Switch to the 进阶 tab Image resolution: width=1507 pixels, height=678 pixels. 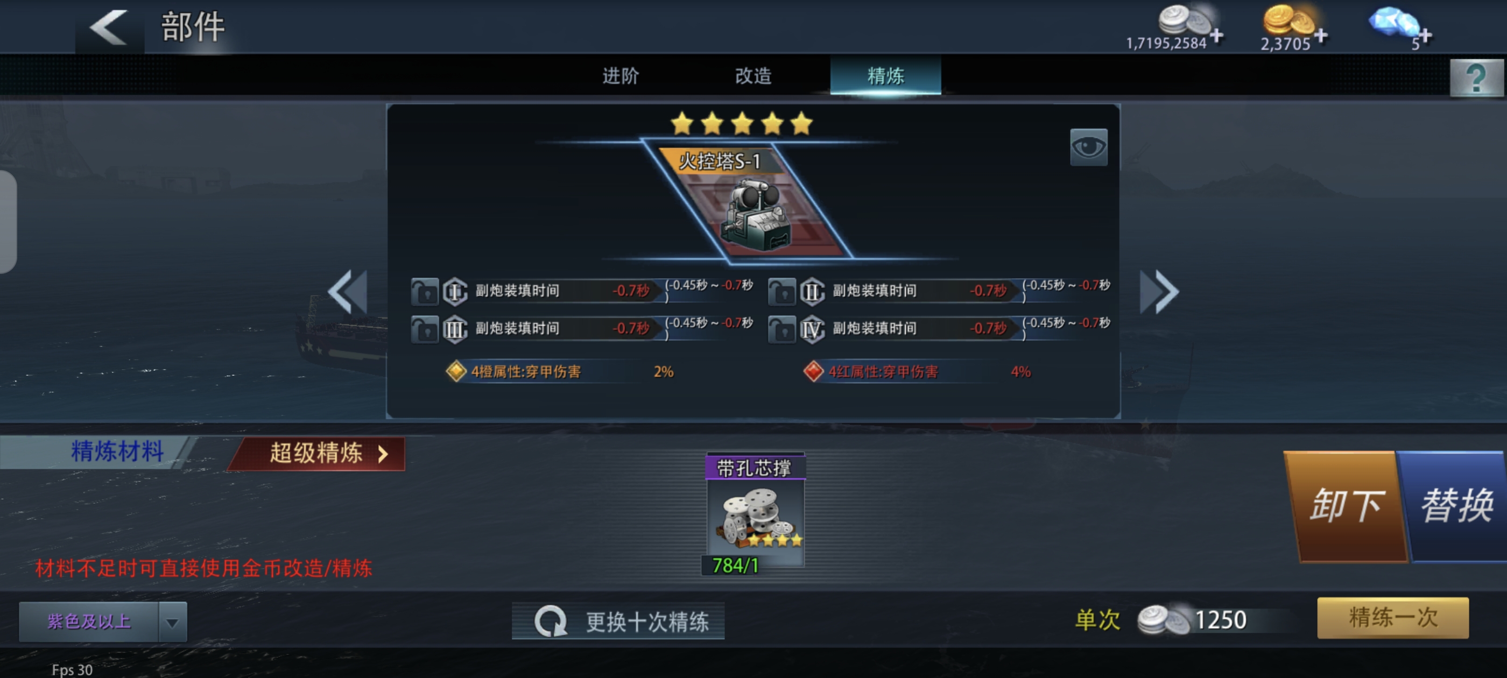(620, 76)
